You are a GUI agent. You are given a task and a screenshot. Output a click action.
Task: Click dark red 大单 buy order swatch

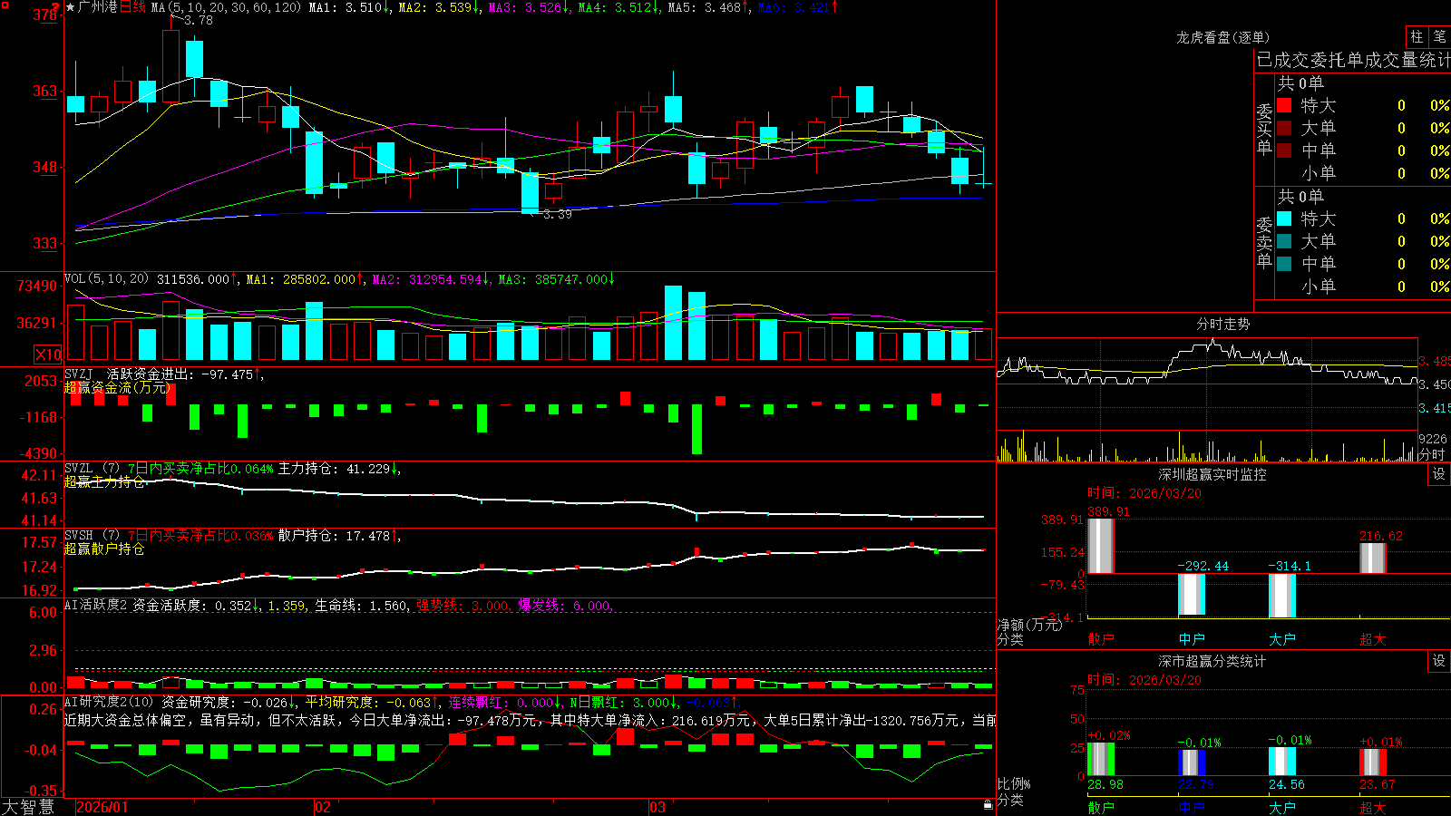pyautogui.click(x=1284, y=128)
